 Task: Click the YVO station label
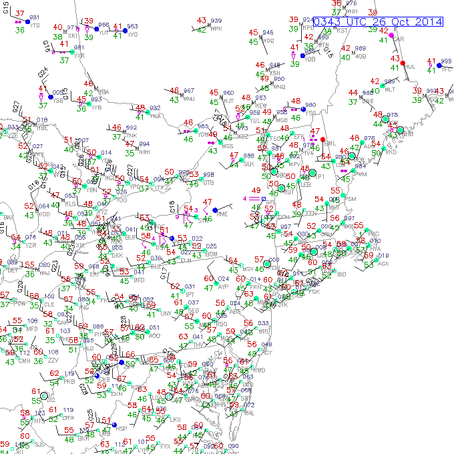click(133, 35)
